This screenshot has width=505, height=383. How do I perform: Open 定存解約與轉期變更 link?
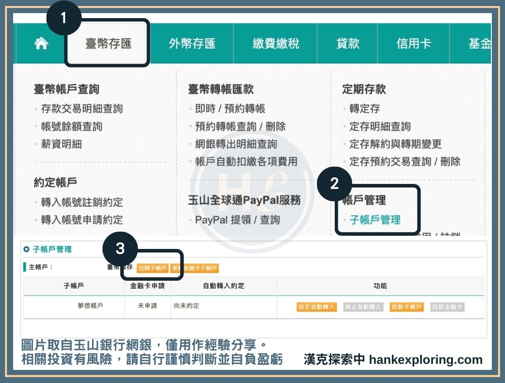(x=395, y=144)
